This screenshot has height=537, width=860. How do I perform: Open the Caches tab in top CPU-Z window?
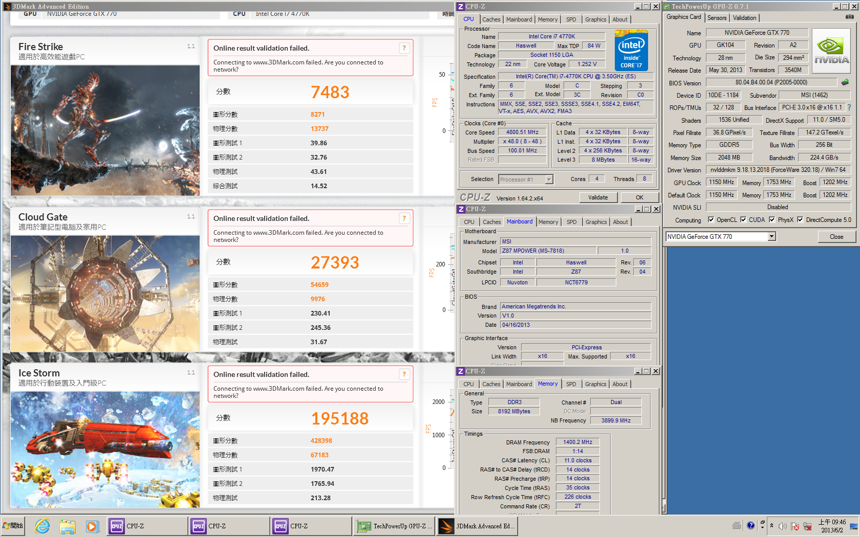tap(491, 19)
